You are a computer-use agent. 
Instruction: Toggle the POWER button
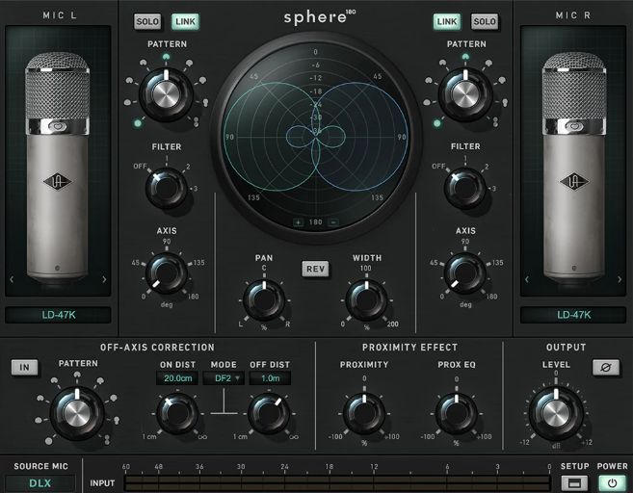pos(612,482)
